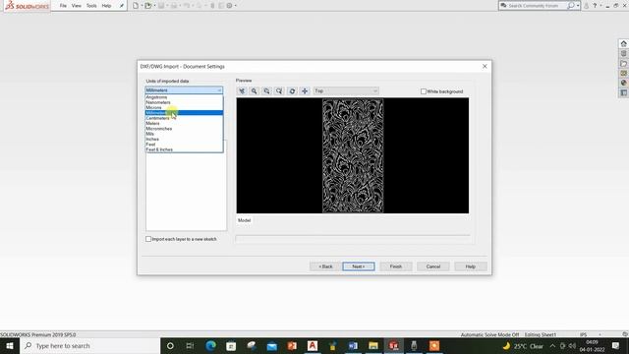
Task: Click the zoom to area preview icon
Action: (266, 91)
